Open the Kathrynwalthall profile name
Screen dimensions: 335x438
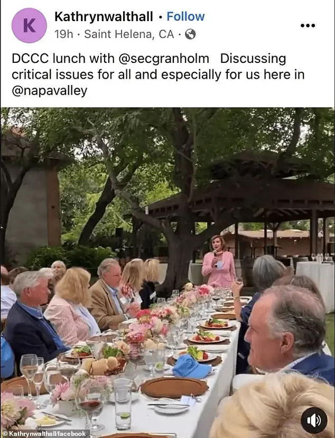point(104,16)
